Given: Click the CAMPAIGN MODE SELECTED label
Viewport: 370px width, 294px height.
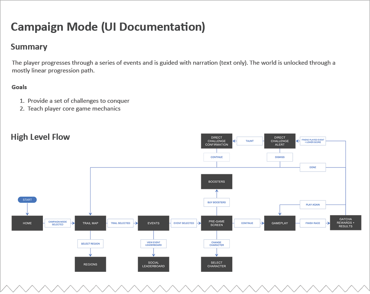Looking at the screenshot, I should (58, 223).
